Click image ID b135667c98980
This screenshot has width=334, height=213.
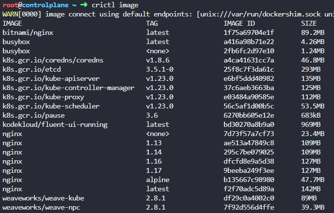249,180
